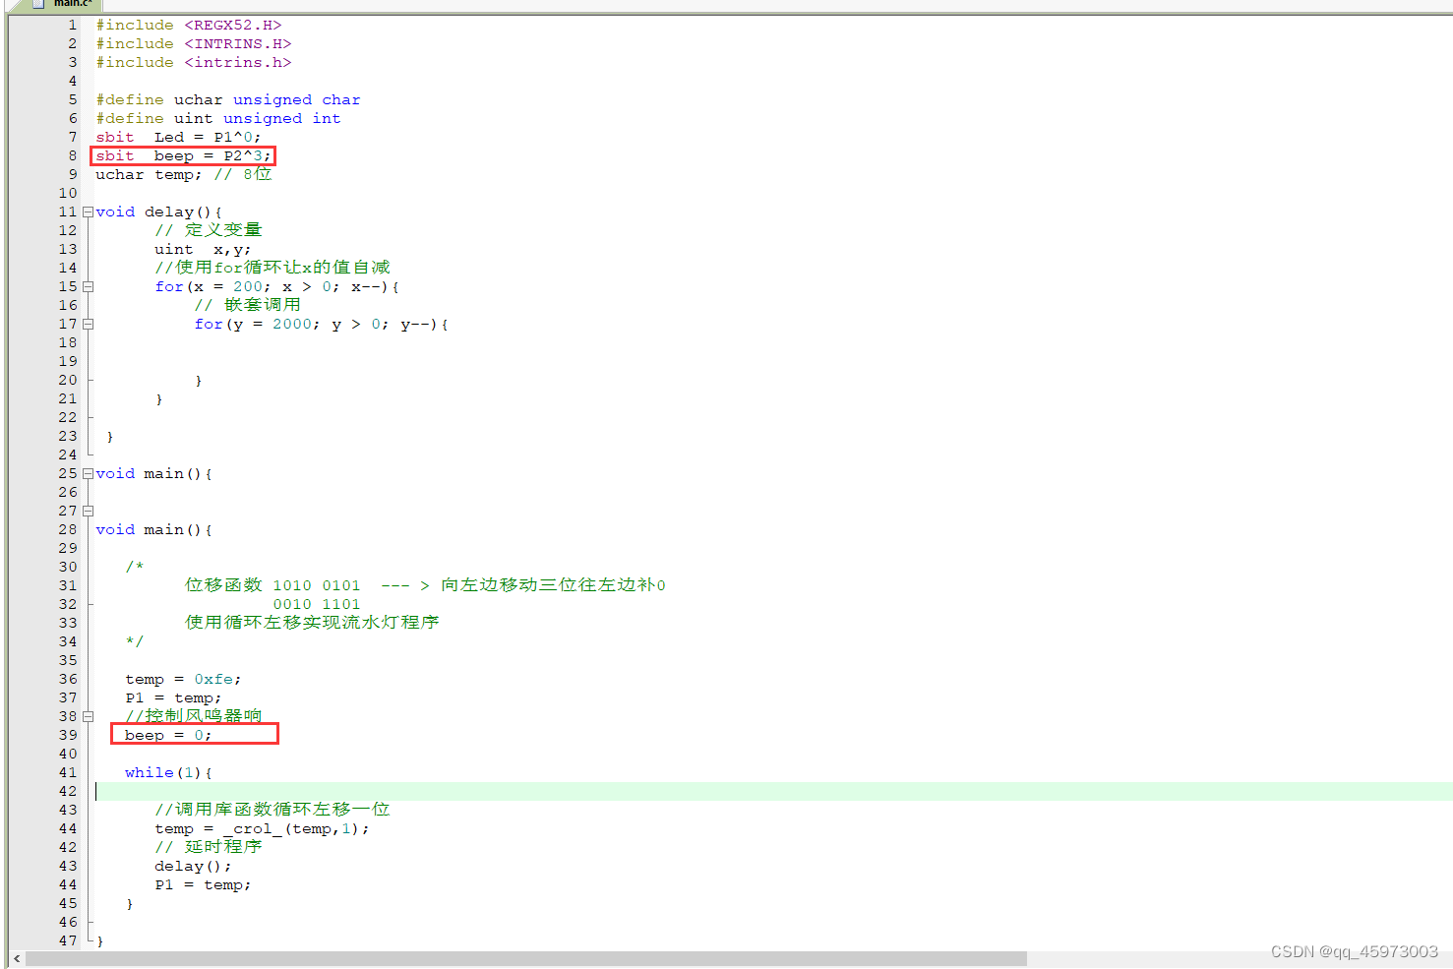Click the "for(x = 200; x > 0; x--){" statement

point(277,286)
